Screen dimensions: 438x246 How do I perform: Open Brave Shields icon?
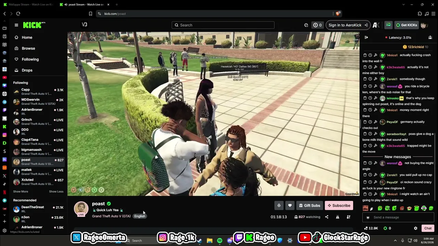pyautogui.click(x=338, y=14)
